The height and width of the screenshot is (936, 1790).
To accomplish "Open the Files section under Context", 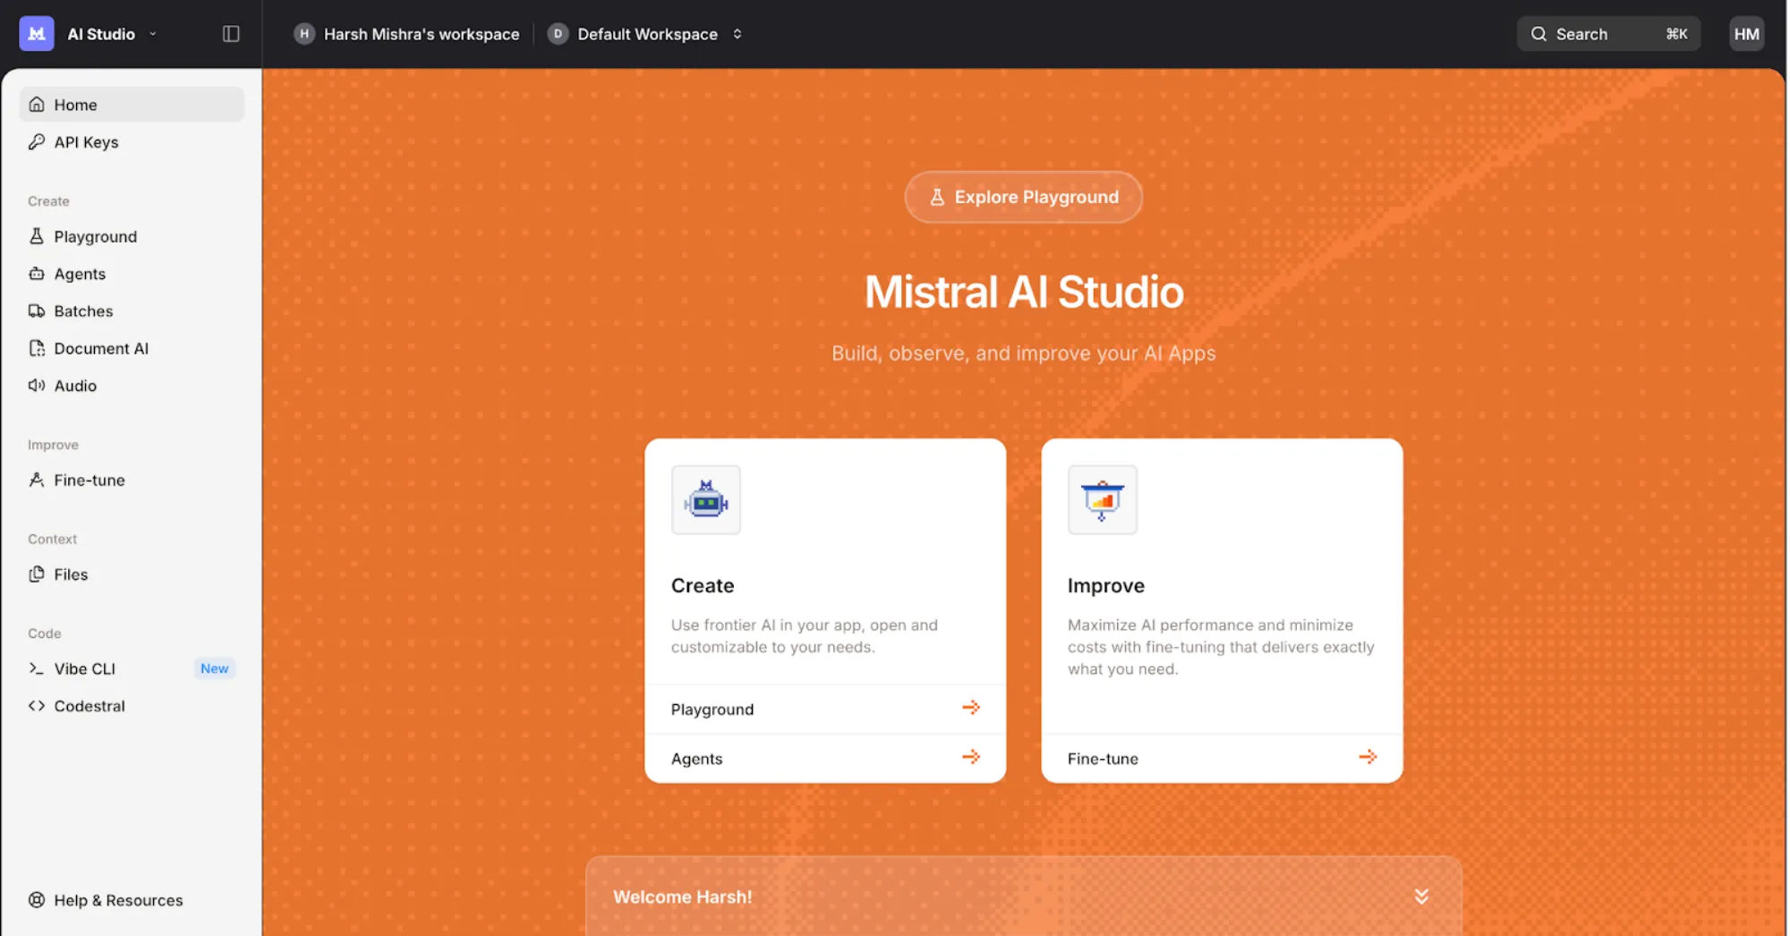I will (x=69, y=574).
